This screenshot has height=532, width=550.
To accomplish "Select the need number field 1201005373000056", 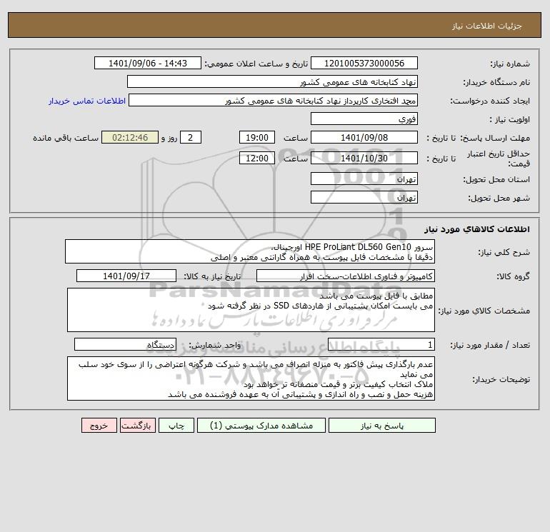I will point(364,63).
